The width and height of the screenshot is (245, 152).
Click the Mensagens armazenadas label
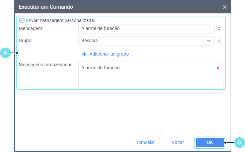click(x=46, y=64)
